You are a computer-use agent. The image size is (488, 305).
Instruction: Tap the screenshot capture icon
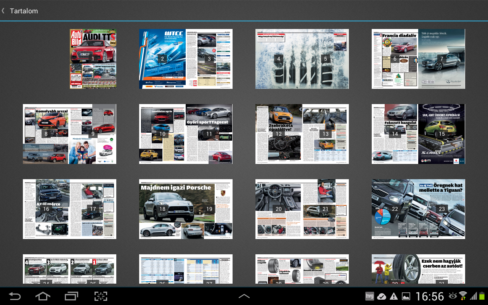101,296
